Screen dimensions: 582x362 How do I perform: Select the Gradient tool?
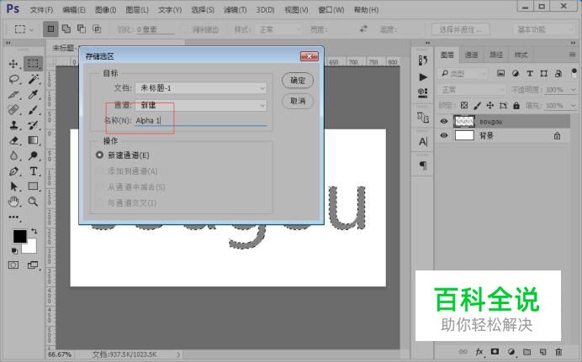pos(34,140)
